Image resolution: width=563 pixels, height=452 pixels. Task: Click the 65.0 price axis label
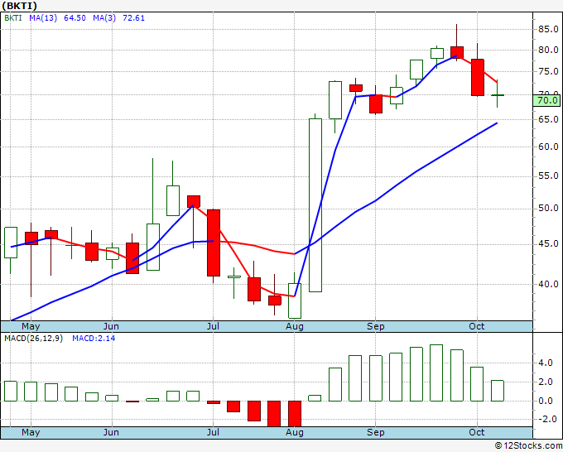(x=548, y=119)
